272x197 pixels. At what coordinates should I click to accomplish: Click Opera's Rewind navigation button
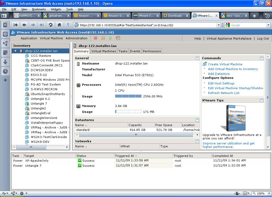tap(16, 25)
